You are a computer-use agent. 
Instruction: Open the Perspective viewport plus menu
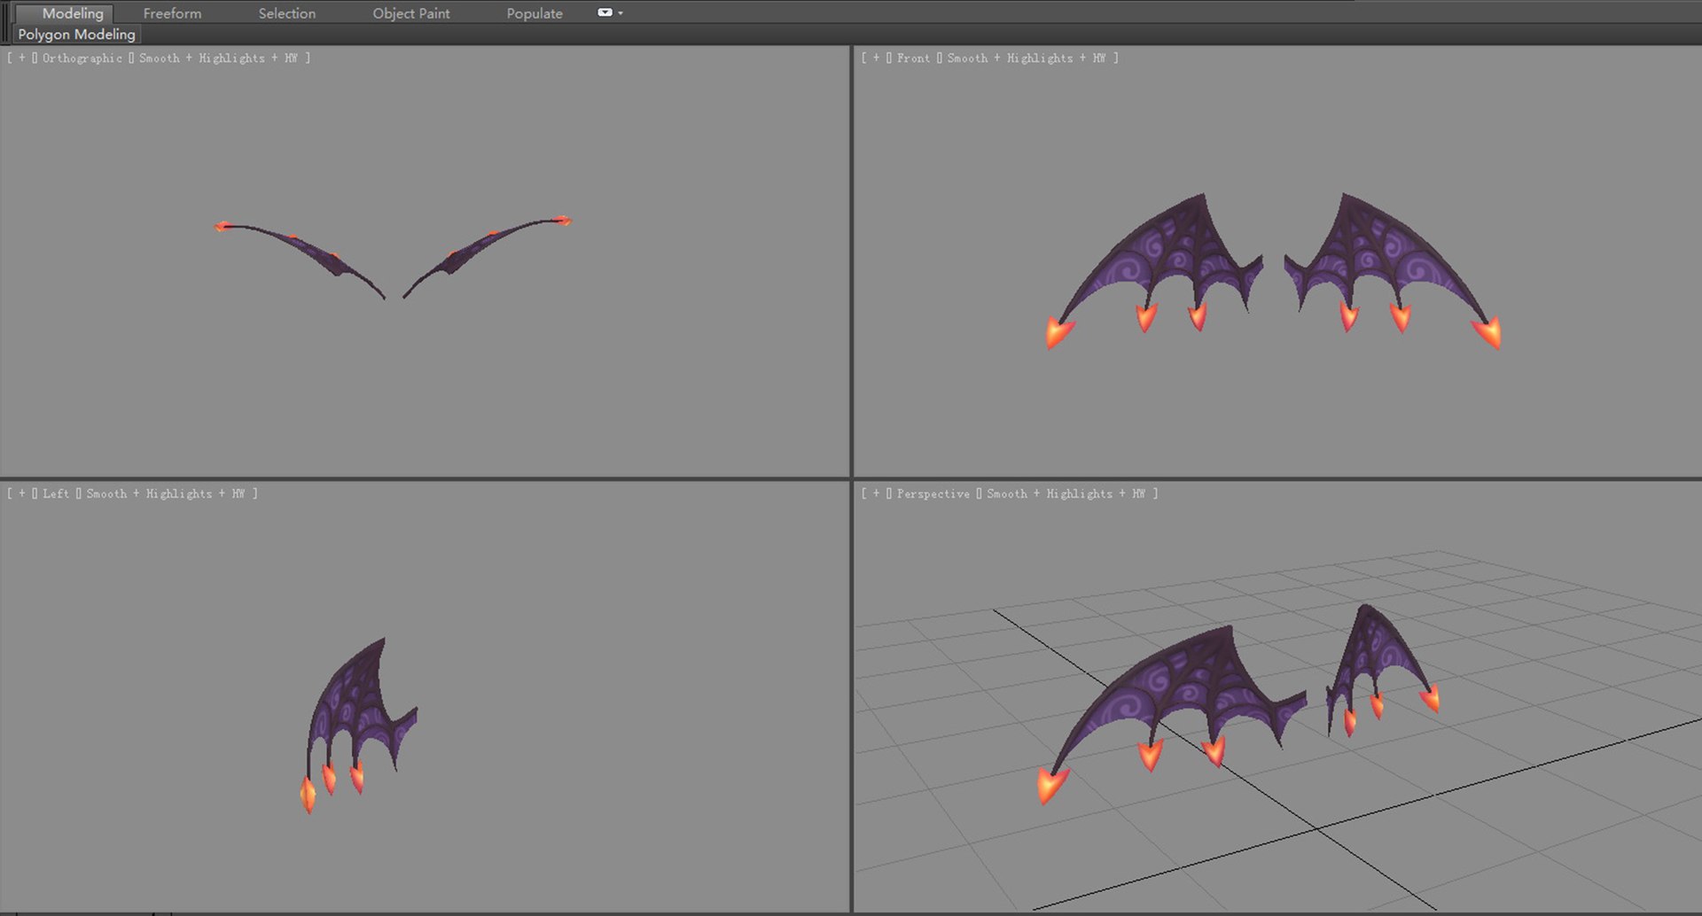(877, 493)
